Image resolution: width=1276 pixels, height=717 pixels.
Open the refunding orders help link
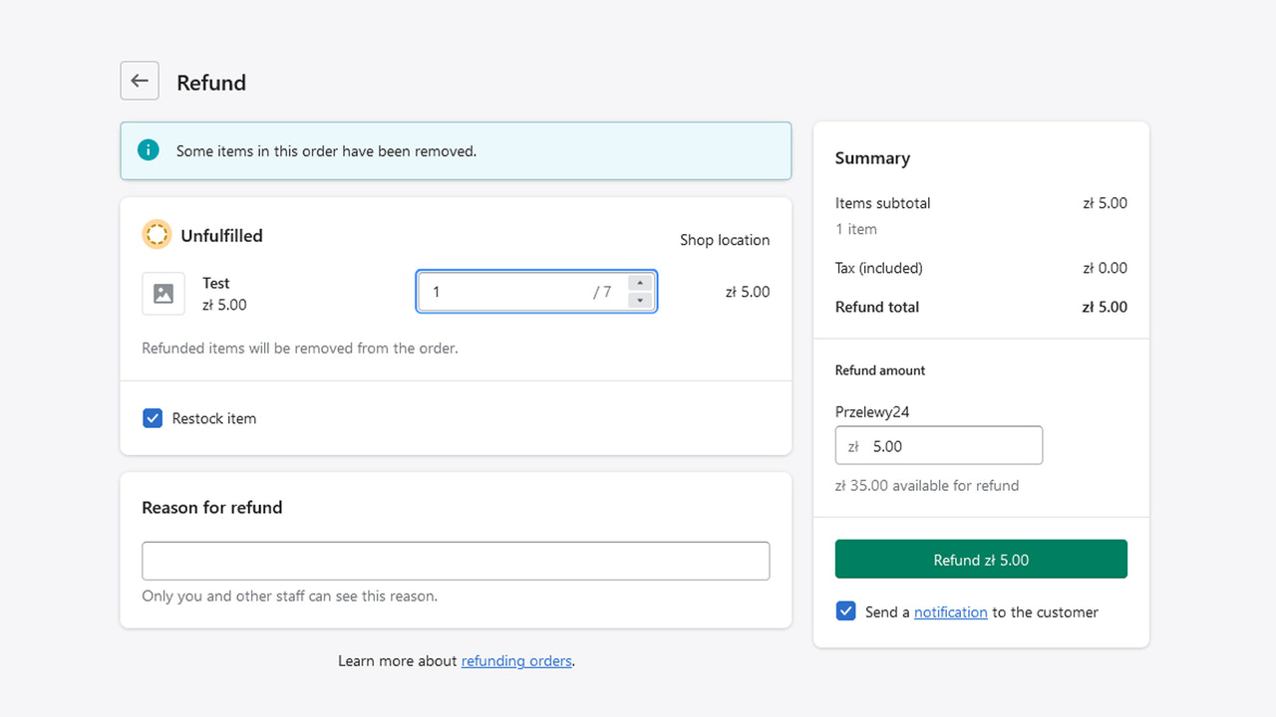[516, 660]
